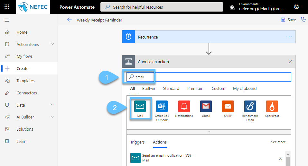Viewport: 308px width, 166px height.
Task: Click the NEFEC logo
Action: pyautogui.click(x=33, y=7)
